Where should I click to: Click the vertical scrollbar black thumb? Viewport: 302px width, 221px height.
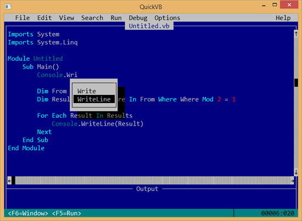296,83
